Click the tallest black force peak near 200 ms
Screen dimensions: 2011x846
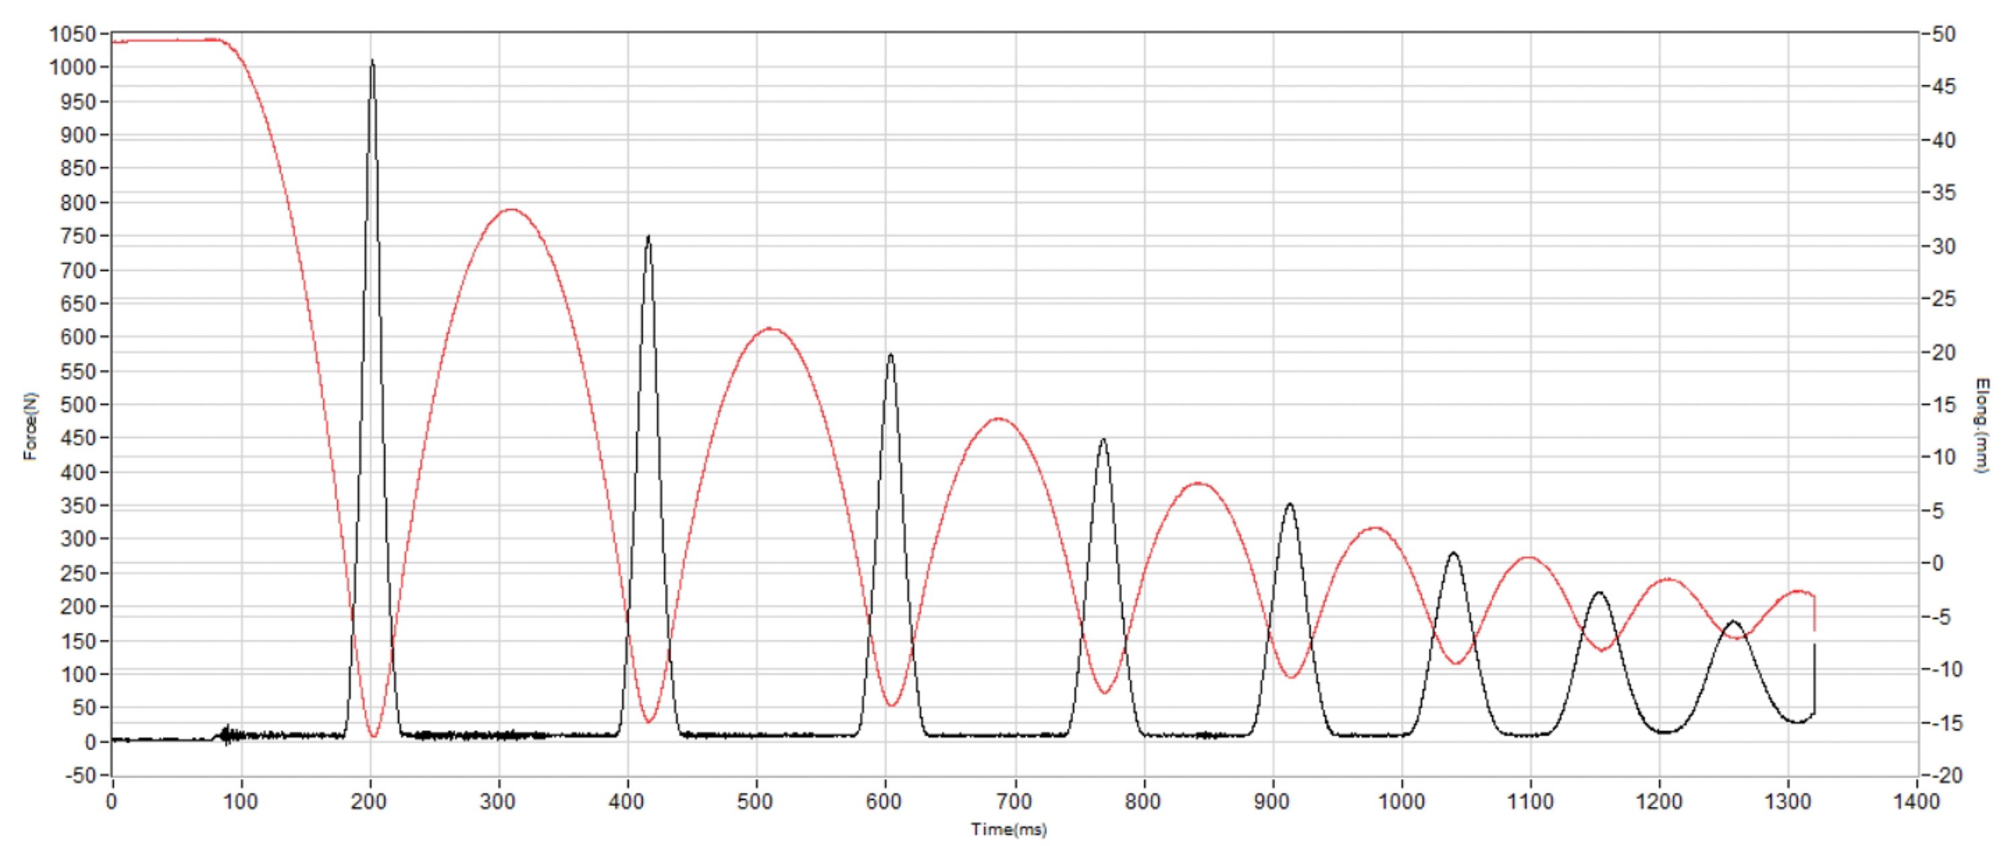(x=373, y=62)
